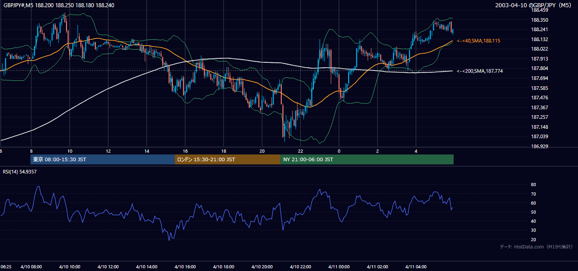This screenshot has width=578, height=271.
Task: Click price axis value 188.459
Action: pyautogui.click(x=540, y=10)
